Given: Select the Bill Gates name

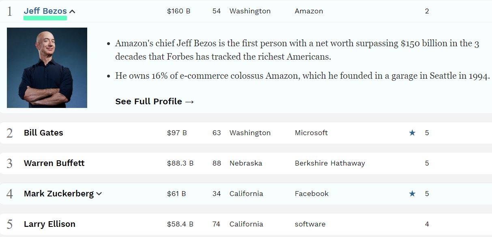Looking at the screenshot, I should tap(43, 133).
